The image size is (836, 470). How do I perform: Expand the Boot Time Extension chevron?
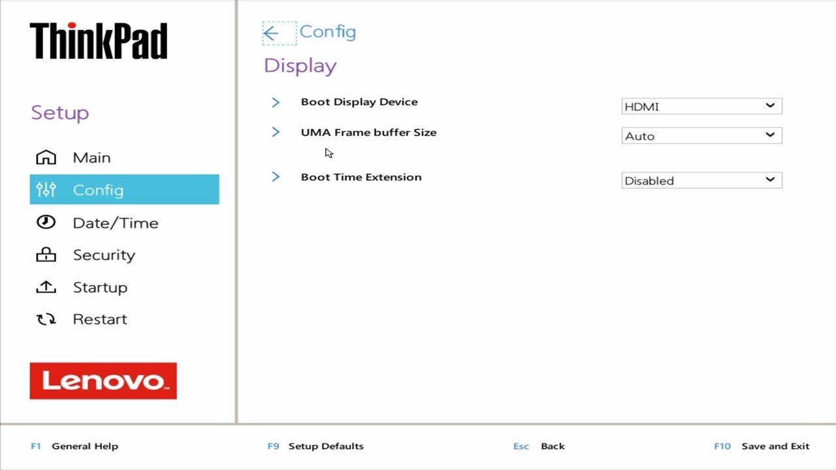276,177
